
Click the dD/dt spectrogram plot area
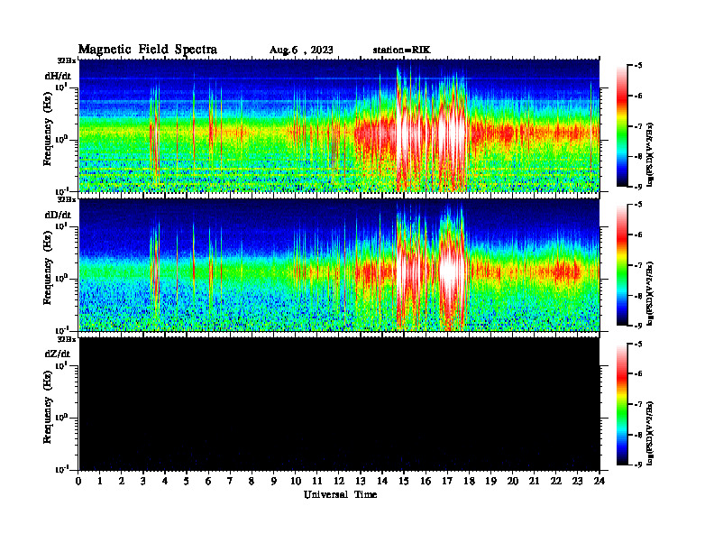pos(339,264)
